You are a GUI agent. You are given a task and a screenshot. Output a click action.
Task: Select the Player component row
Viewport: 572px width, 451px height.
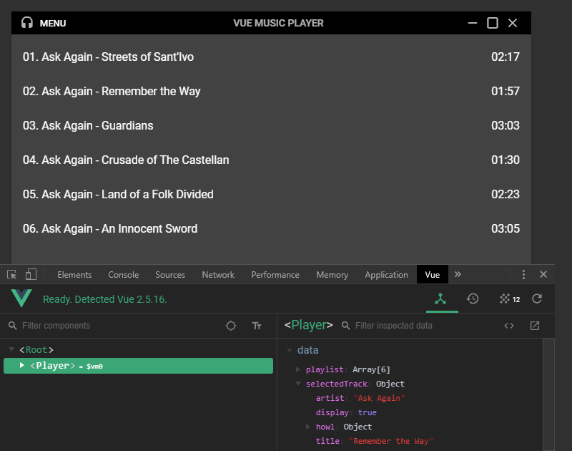click(x=138, y=366)
